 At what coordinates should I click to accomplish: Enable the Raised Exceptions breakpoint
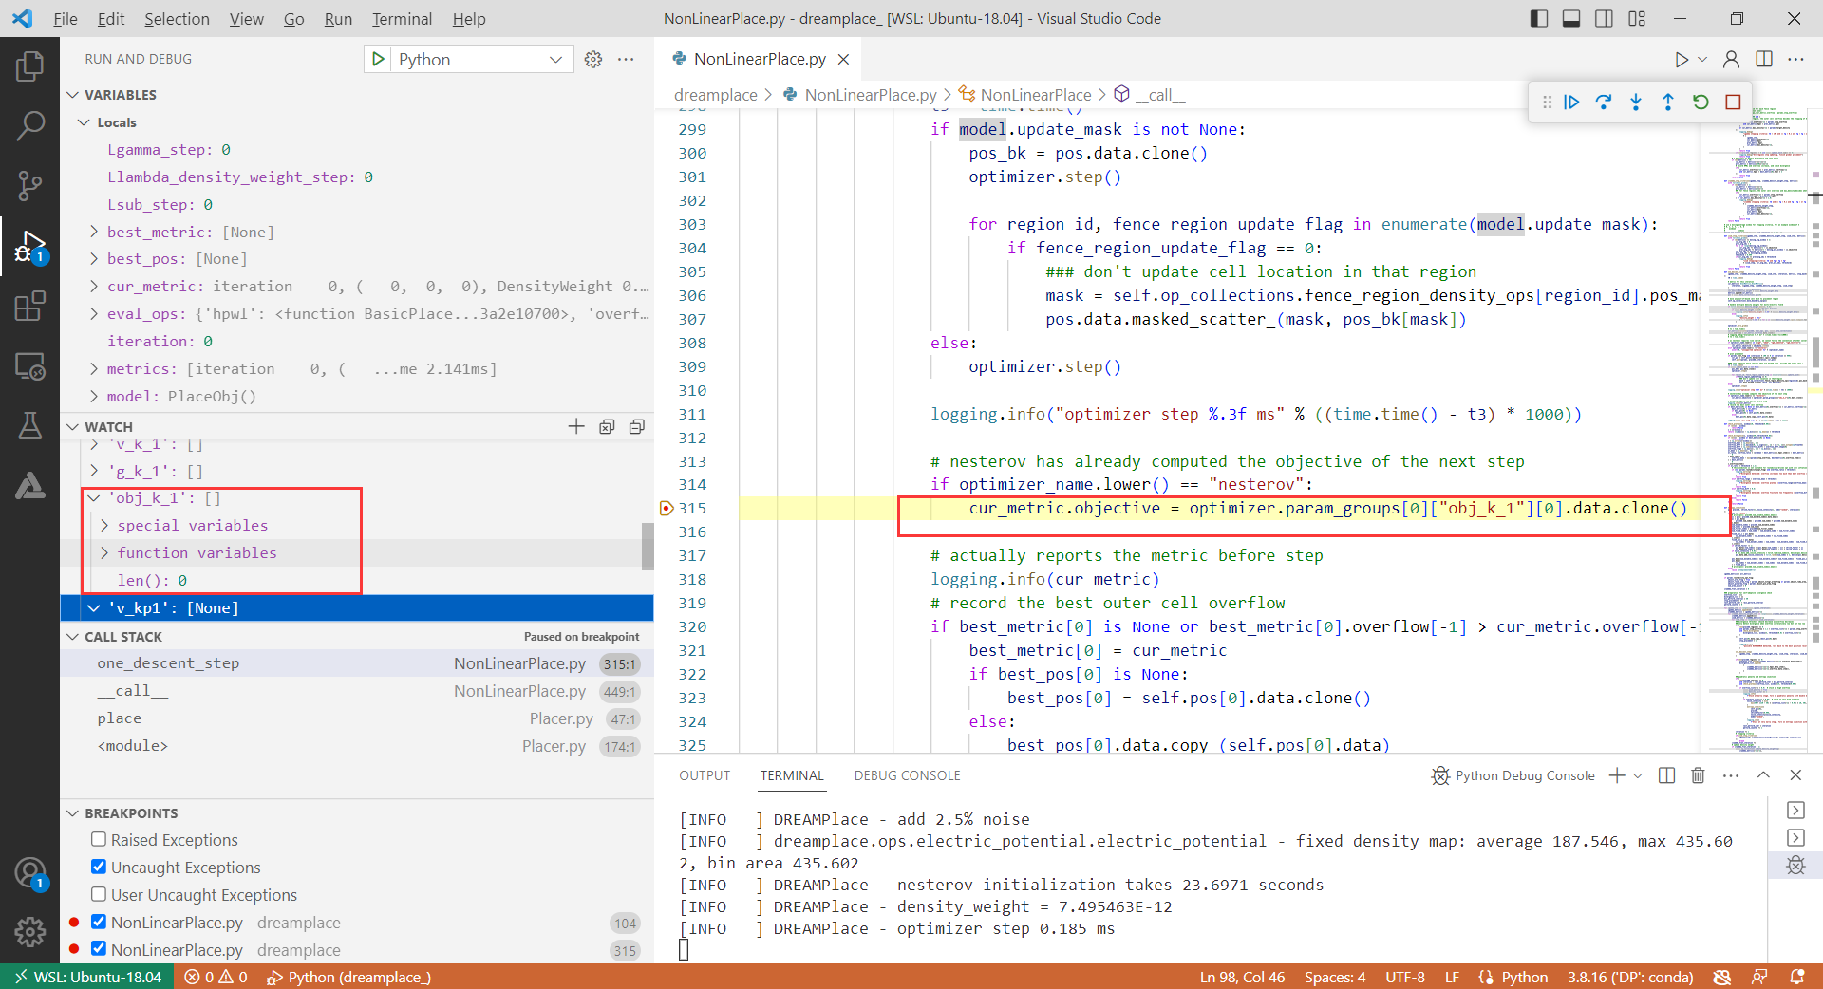coord(99,840)
